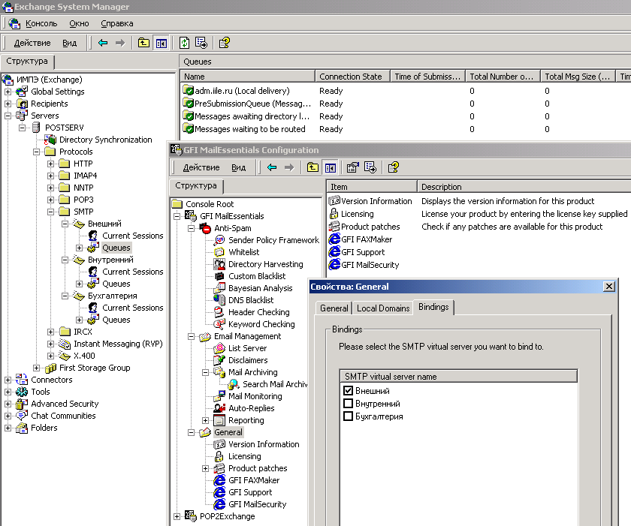
Task: Click Sender Policy Framework icon in tree
Action: 219,240
